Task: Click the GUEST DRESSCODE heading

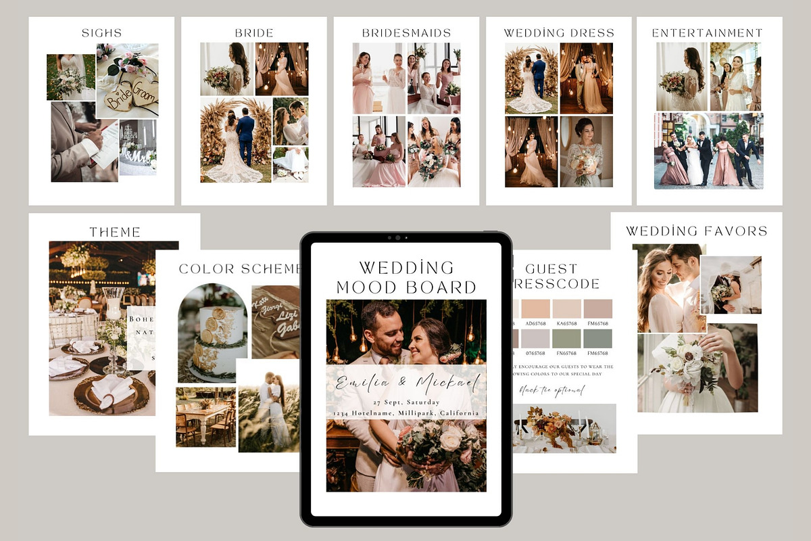Action: 557,276
